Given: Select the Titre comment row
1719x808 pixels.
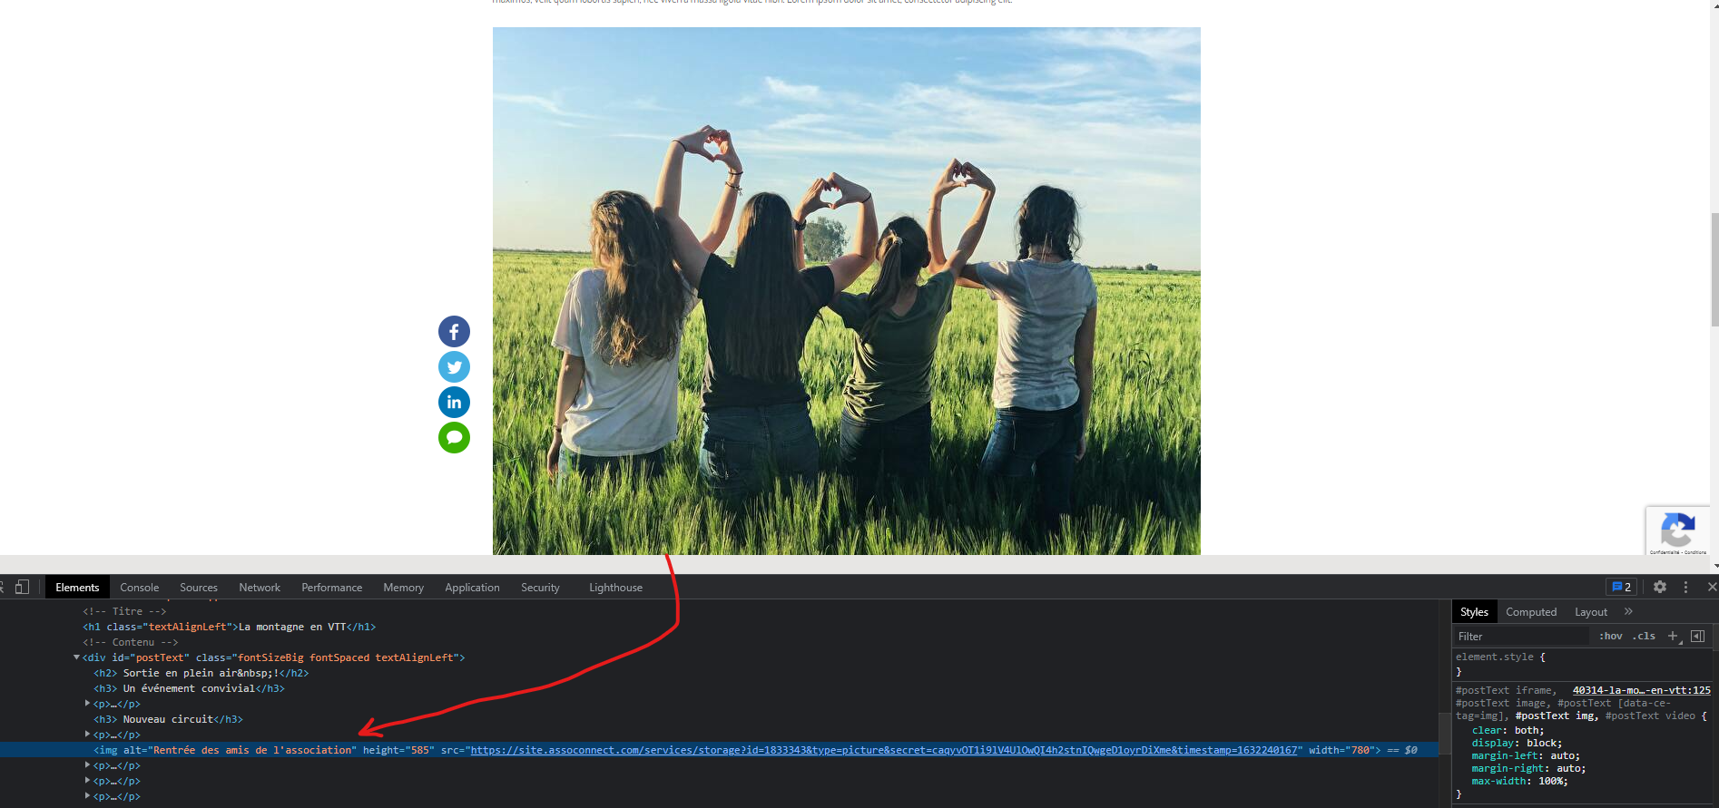Looking at the screenshot, I should [x=124, y=611].
